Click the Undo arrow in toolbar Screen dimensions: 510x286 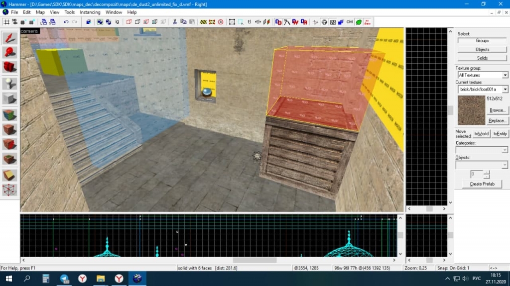tap(66, 22)
